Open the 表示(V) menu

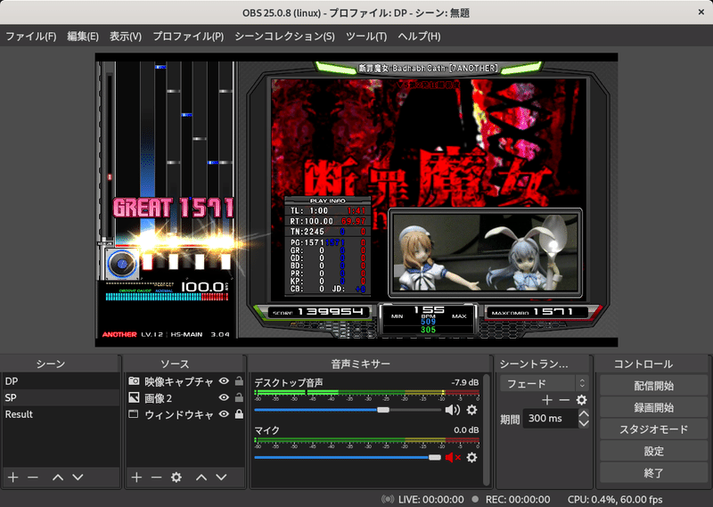coord(126,37)
